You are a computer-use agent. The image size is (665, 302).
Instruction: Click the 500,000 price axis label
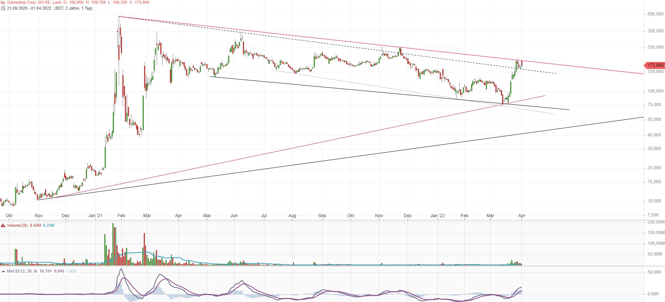coord(655,14)
